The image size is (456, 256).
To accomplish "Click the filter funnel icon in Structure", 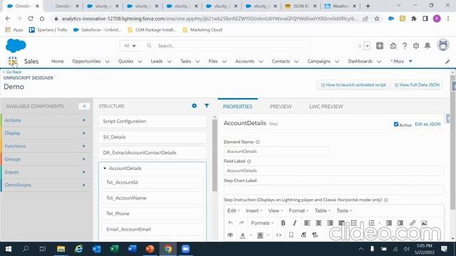I will [x=207, y=106].
